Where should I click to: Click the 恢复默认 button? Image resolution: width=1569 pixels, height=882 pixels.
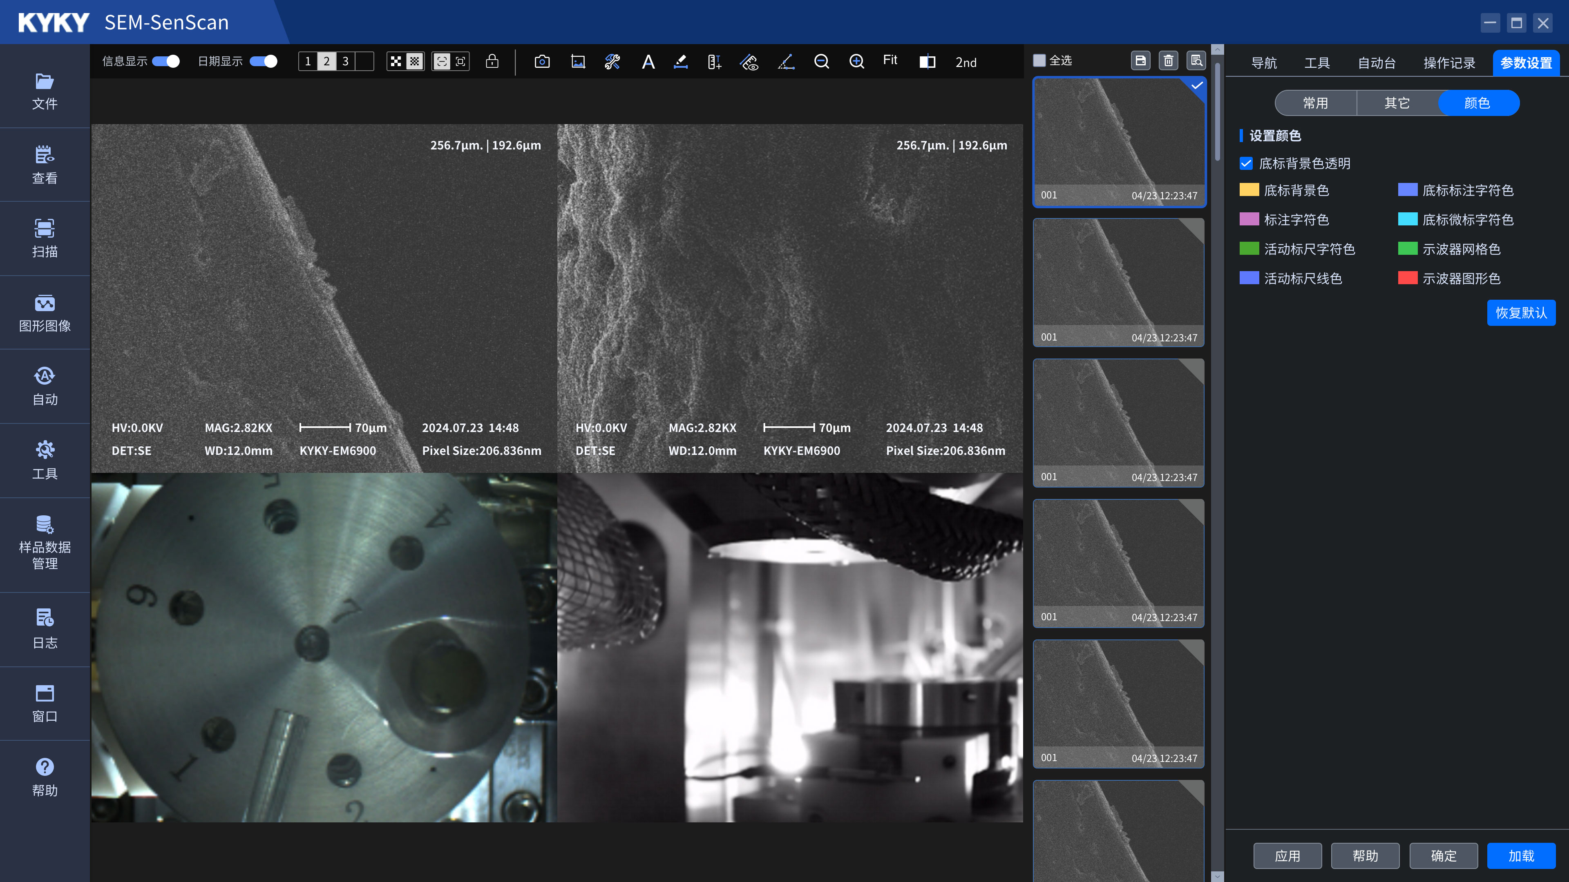coord(1521,313)
